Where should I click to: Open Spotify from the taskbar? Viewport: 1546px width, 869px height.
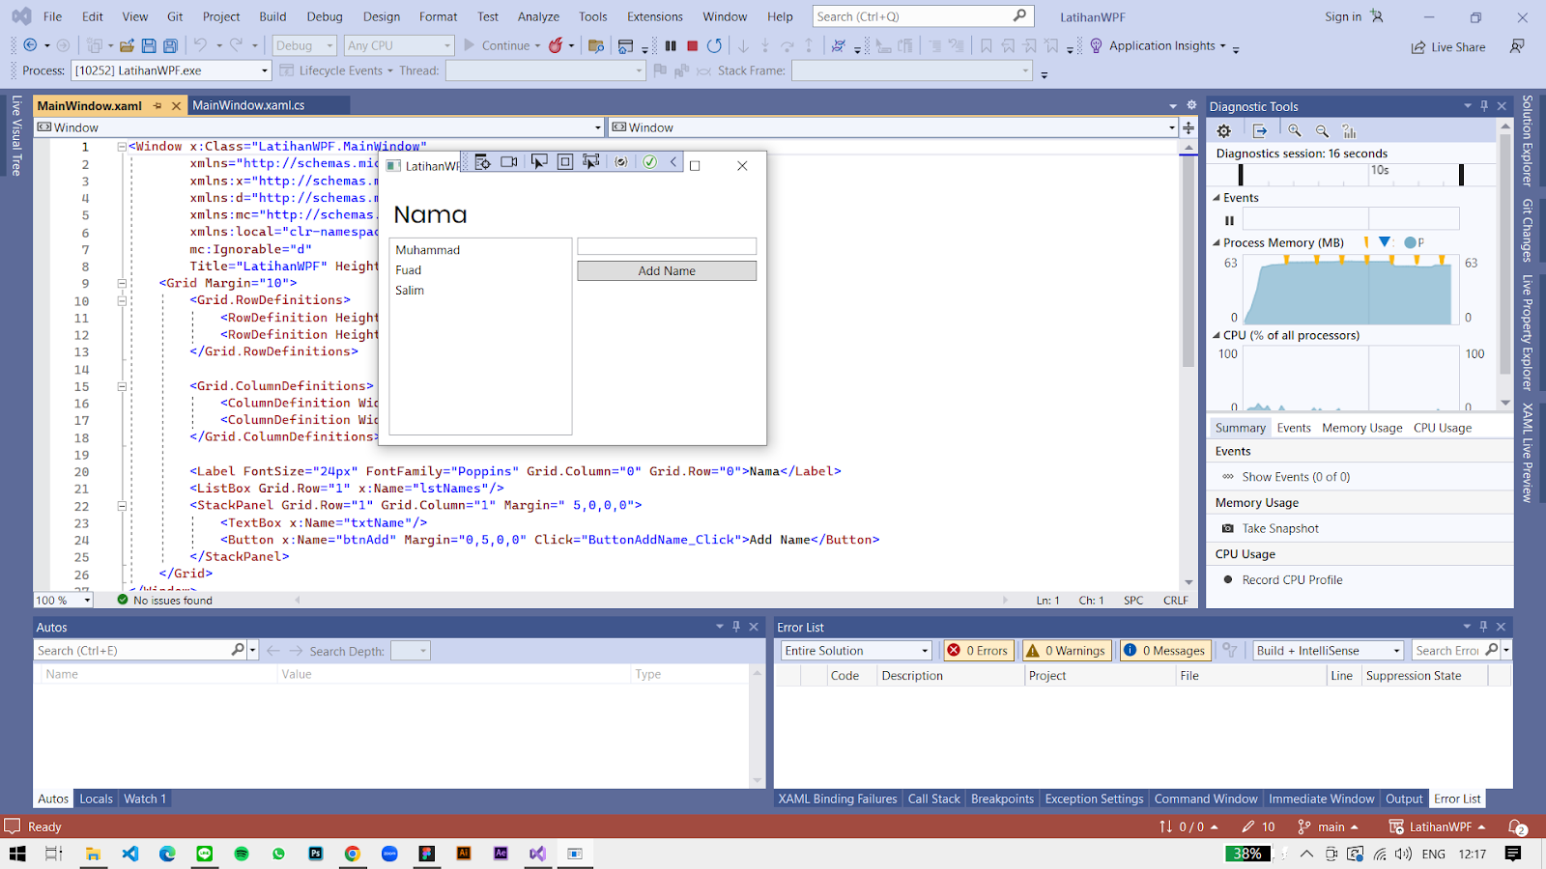(242, 854)
